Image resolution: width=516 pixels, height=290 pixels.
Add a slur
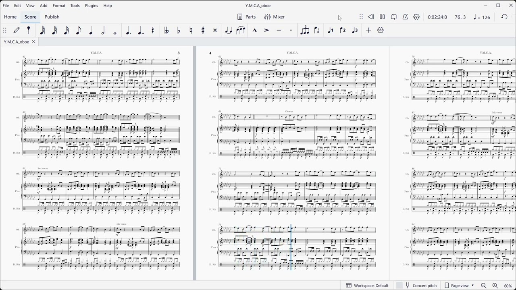241,30
